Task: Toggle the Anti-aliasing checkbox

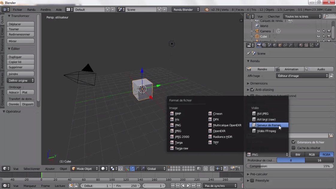Action: coord(252,89)
